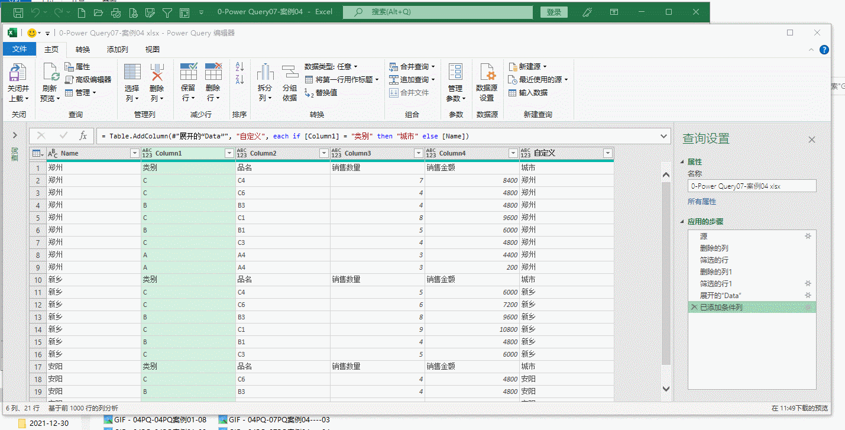Open Use First Row as Headers (将第一行用作标题) dropdown
Image resolution: width=845 pixels, height=430 pixels.
[342, 80]
